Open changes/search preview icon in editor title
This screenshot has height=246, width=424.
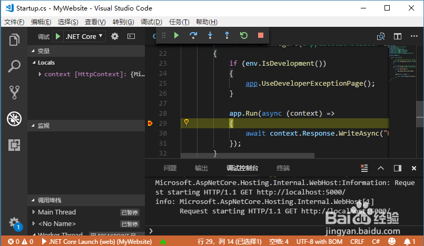click(x=381, y=36)
